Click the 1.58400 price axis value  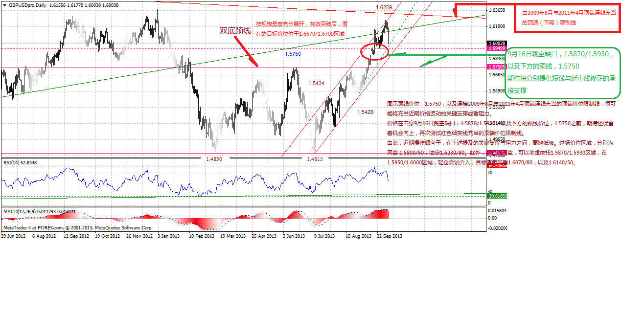pyautogui.click(x=497, y=58)
